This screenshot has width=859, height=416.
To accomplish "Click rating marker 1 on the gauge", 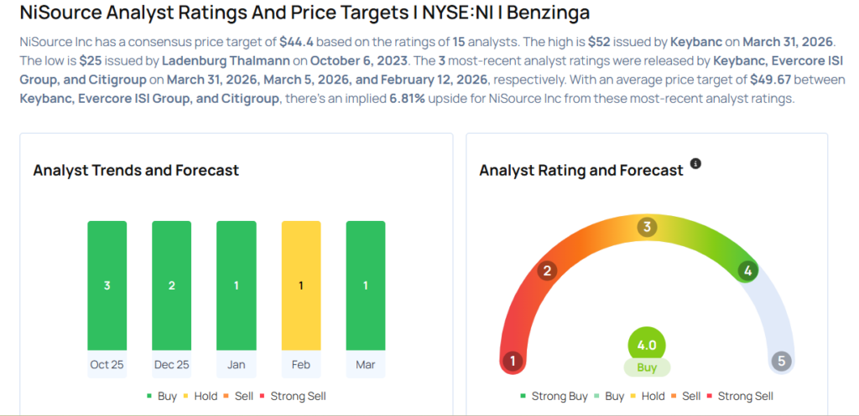I will tap(512, 361).
